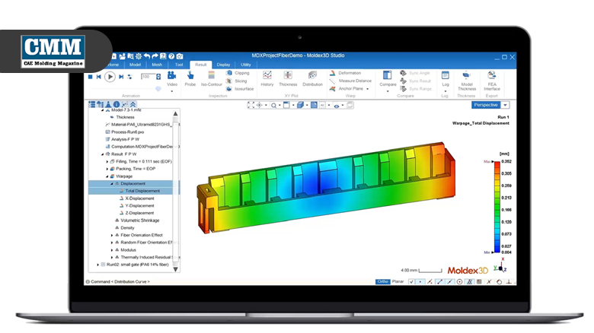Click the Probe tool icon
The width and height of the screenshot is (594, 333).
click(x=190, y=75)
